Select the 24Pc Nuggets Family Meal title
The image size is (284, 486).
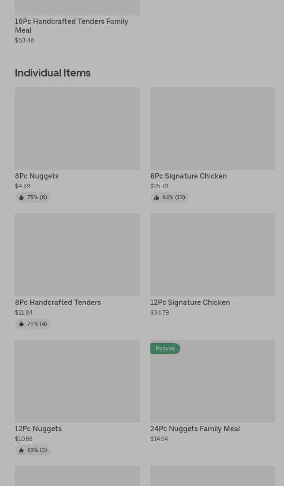pos(195,429)
